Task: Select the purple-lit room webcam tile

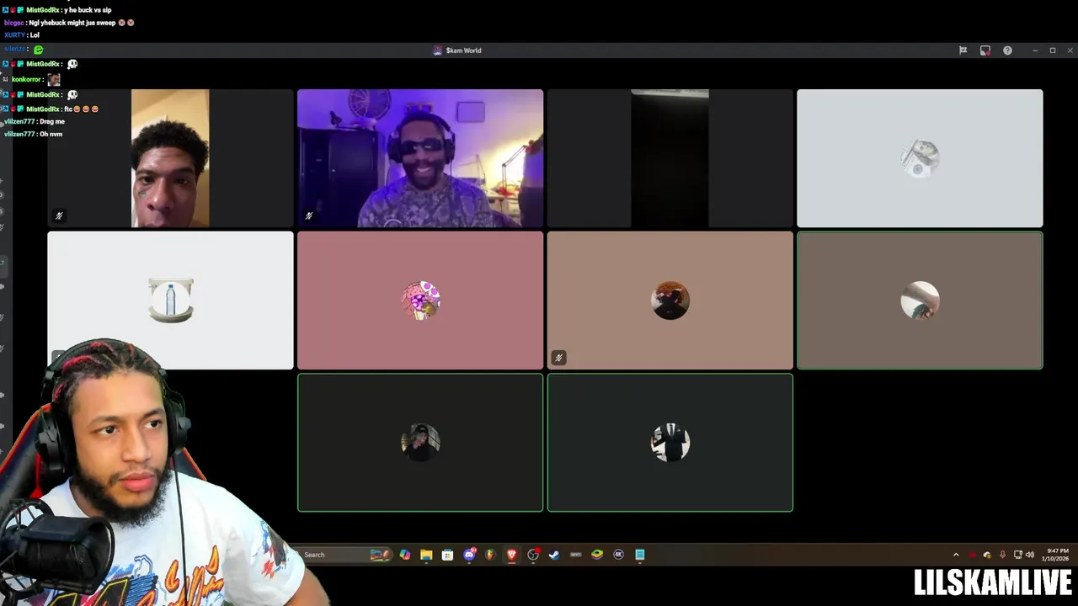Action: [x=420, y=158]
